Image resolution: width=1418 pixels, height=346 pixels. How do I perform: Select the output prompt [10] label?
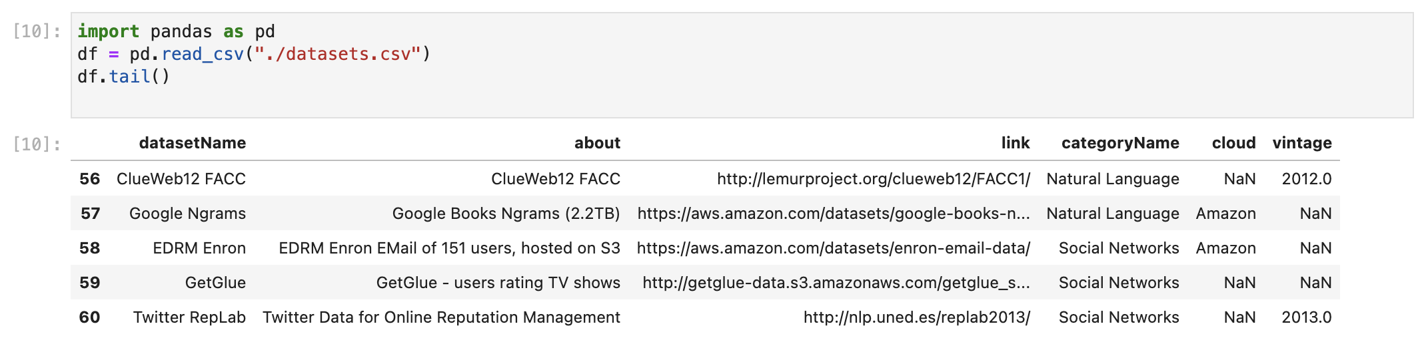pyautogui.click(x=37, y=144)
